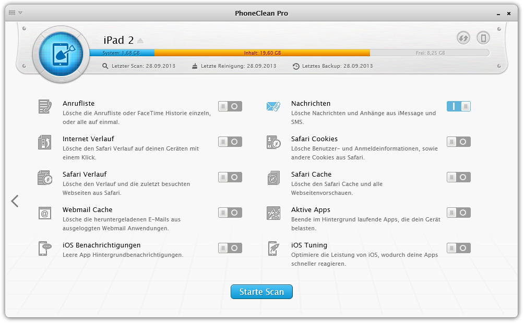Click the Internet Verlauf heading
This screenshot has height=323, width=524.
(88, 139)
